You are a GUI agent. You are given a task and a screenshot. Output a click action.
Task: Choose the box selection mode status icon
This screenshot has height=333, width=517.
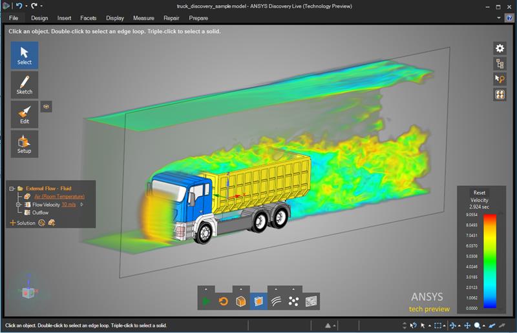[438, 325]
